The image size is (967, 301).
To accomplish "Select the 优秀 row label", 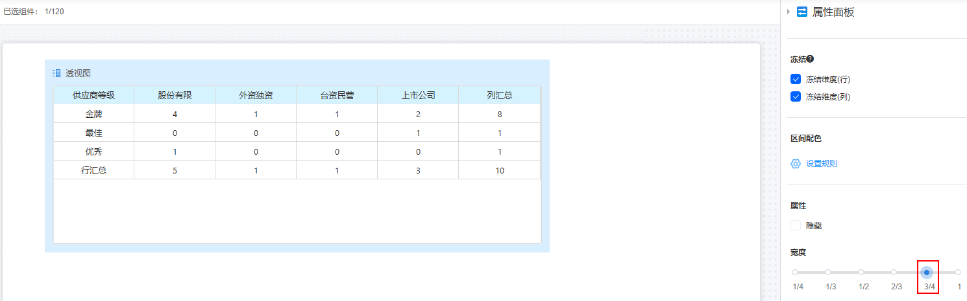I will pyautogui.click(x=93, y=151).
